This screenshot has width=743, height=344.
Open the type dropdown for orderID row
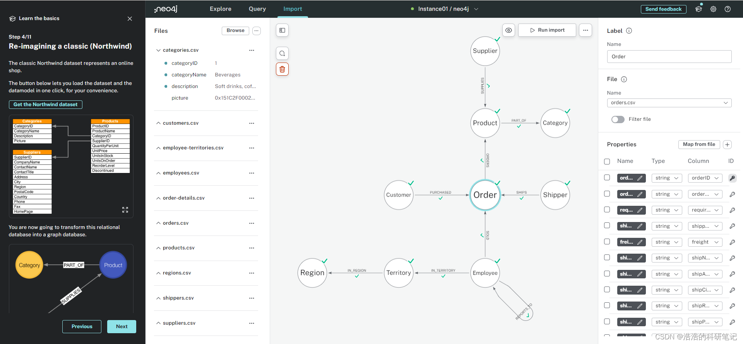[x=667, y=178]
